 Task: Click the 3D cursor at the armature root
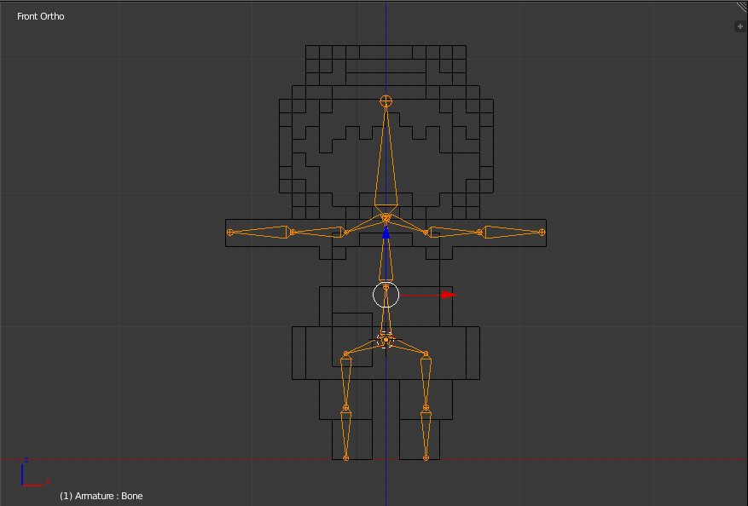(386, 340)
